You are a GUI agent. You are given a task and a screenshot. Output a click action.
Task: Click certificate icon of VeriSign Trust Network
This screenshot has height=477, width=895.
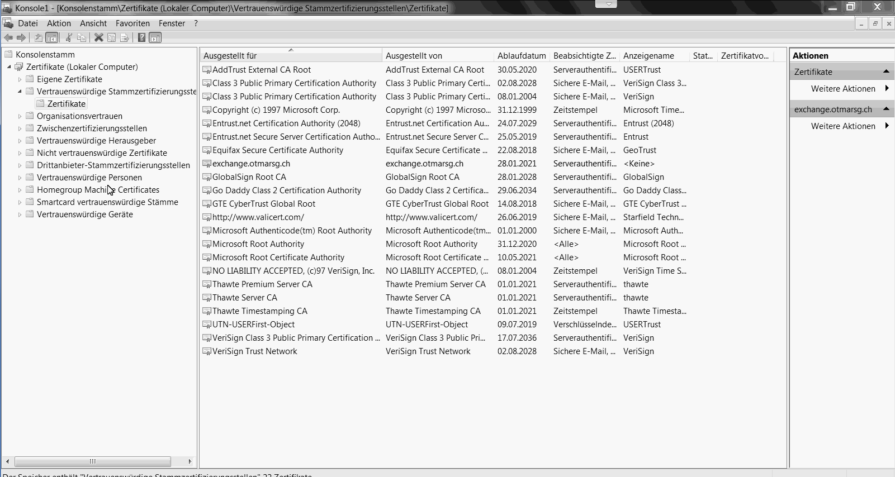click(x=207, y=351)
